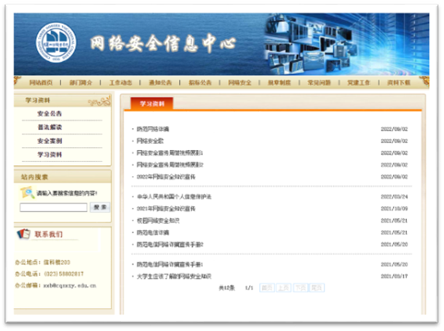This screenshot has height=331, width=444.
Task: Click the contact us notebook icon
Action: coord(23,234)
